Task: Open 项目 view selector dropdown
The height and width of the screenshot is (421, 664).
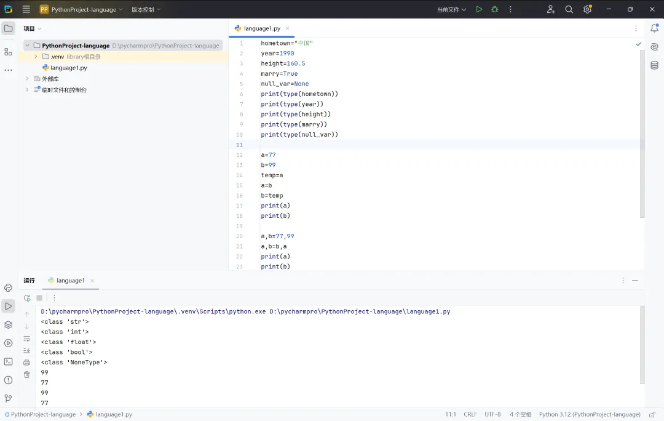Action: click(33, 28)
